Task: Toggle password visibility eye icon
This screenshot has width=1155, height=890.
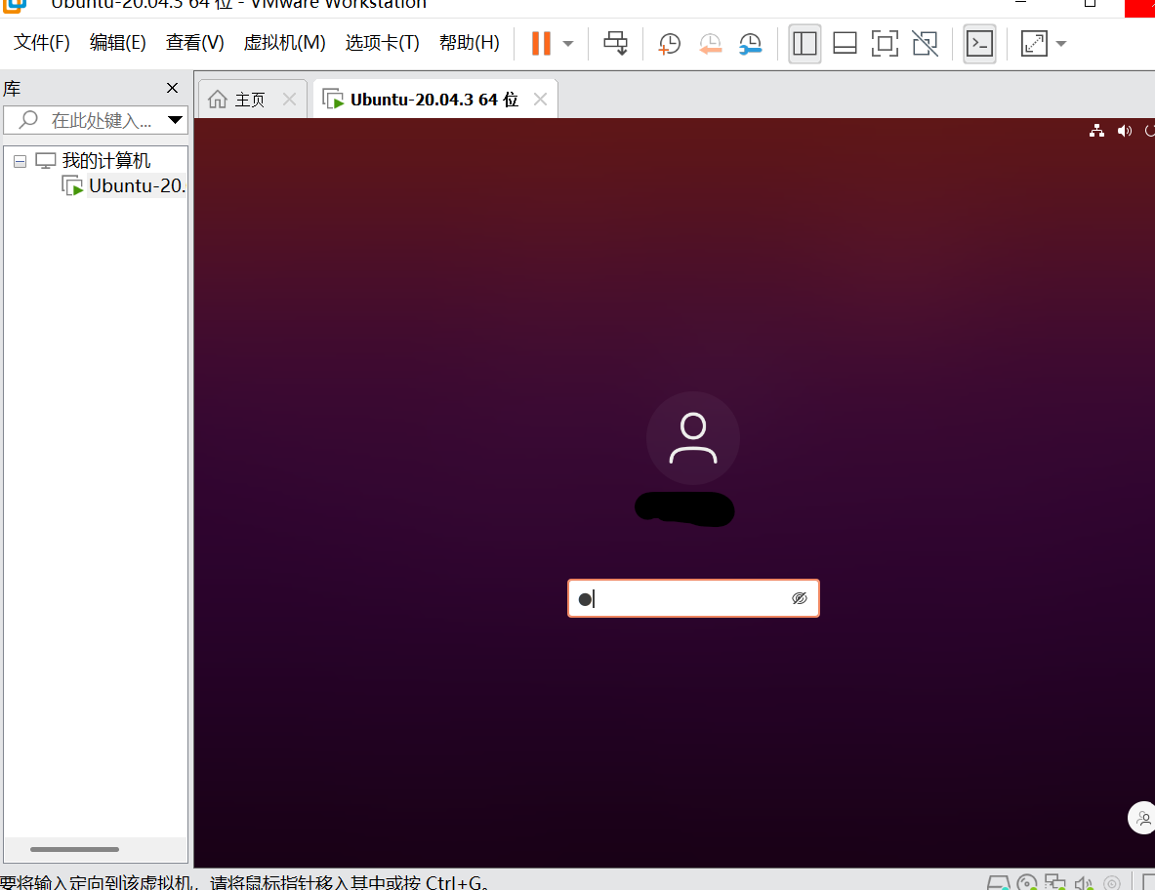Action: point(800,598)
